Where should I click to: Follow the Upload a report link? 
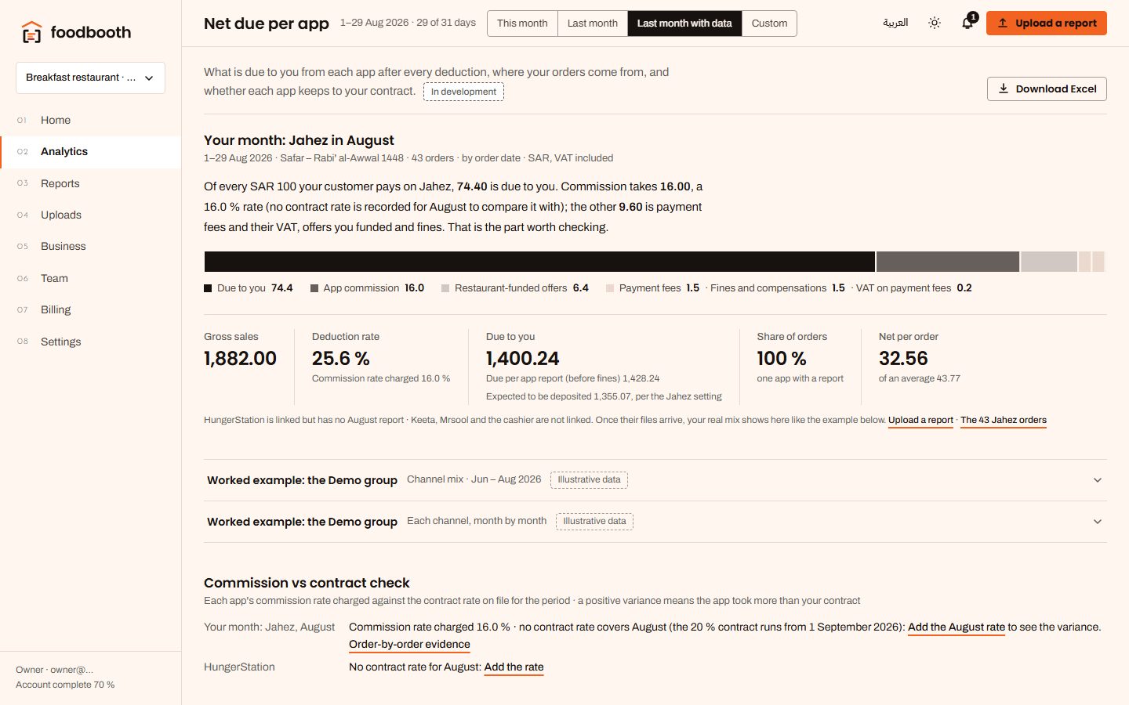[x=920, y=420]
